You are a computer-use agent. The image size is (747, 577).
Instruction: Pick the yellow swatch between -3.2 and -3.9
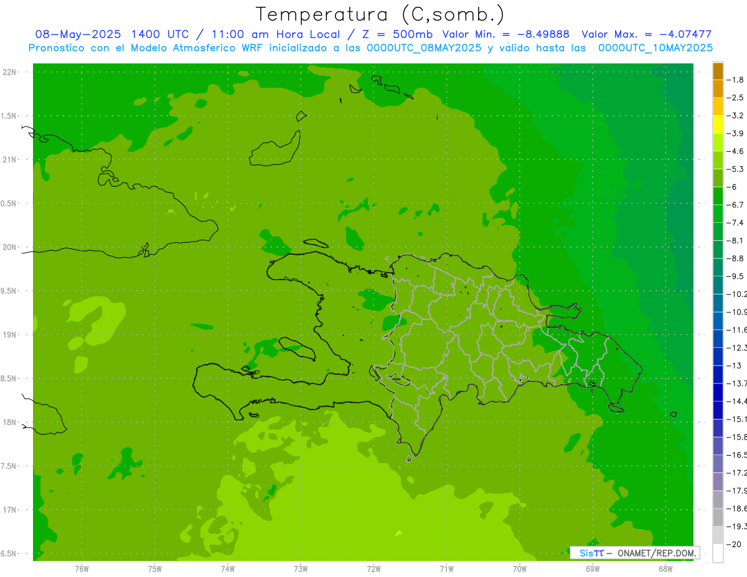click(x=718, y=124)
